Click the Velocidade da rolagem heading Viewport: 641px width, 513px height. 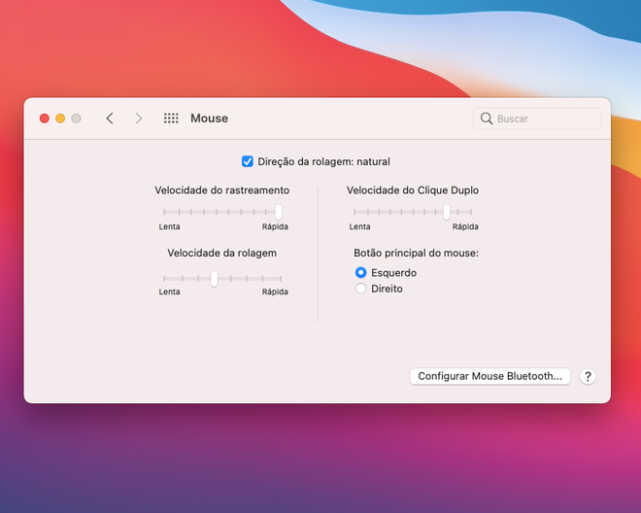pos(222,254)
